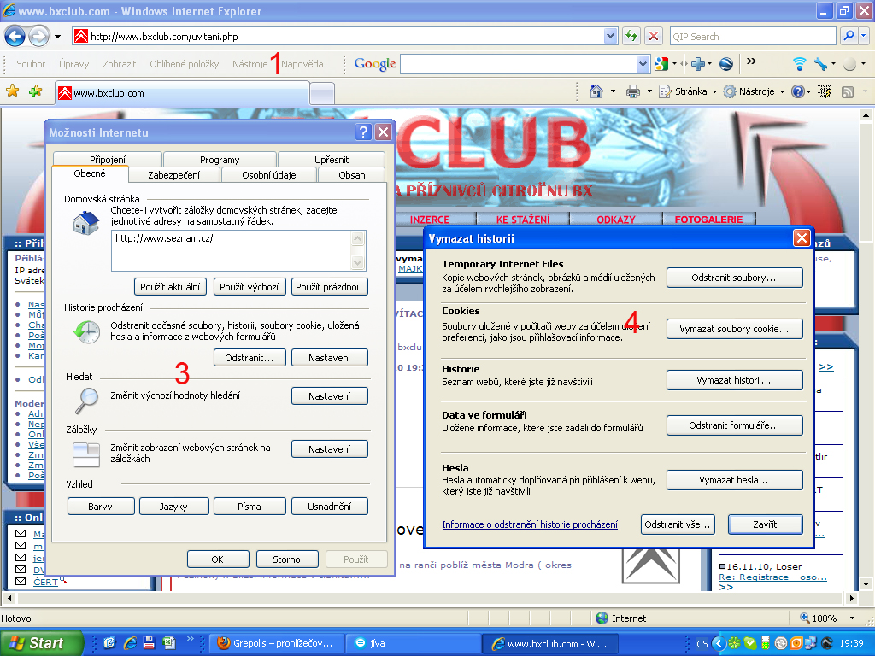Click Použít aktuální button
The width and height of the screenshot is (875, 656).
pos(170,287)
